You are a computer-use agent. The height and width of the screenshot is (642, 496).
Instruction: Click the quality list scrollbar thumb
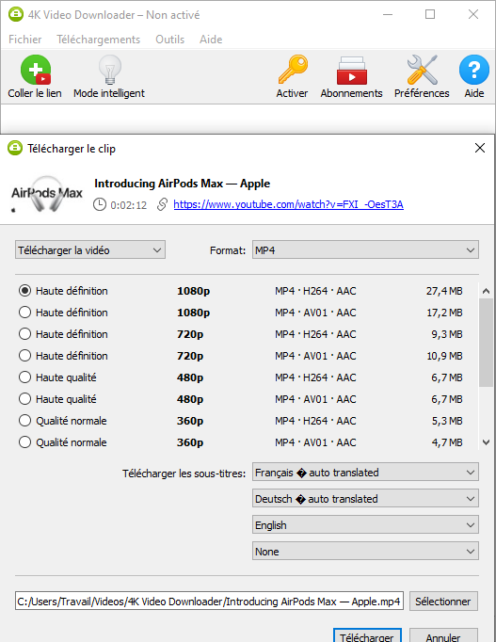487,343
